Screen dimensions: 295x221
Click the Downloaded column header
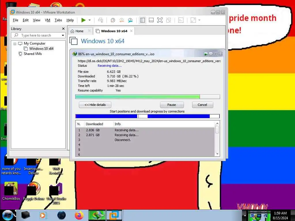pyautogui.click(x=94, y=124)
